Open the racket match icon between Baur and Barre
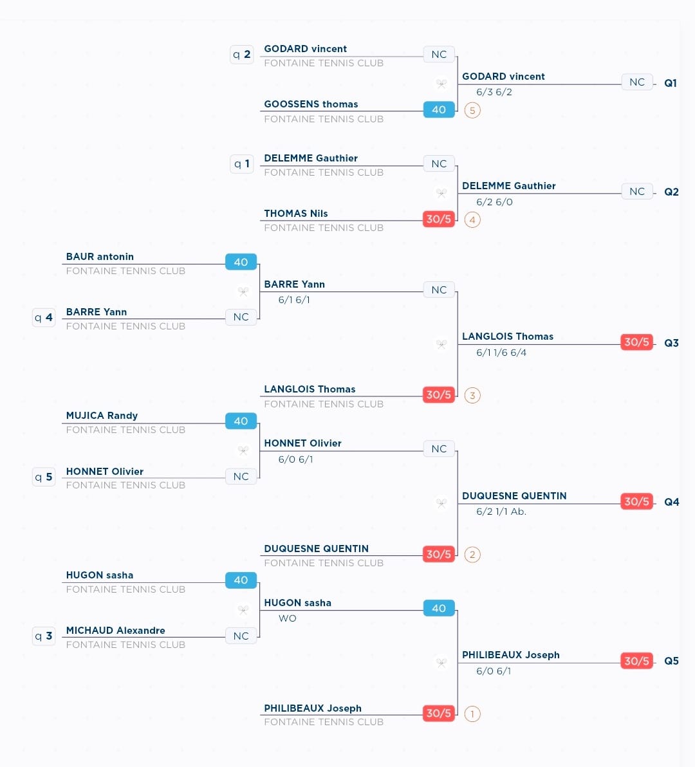Viewport: 695px width, 767px height. click(x=243, y=291)
